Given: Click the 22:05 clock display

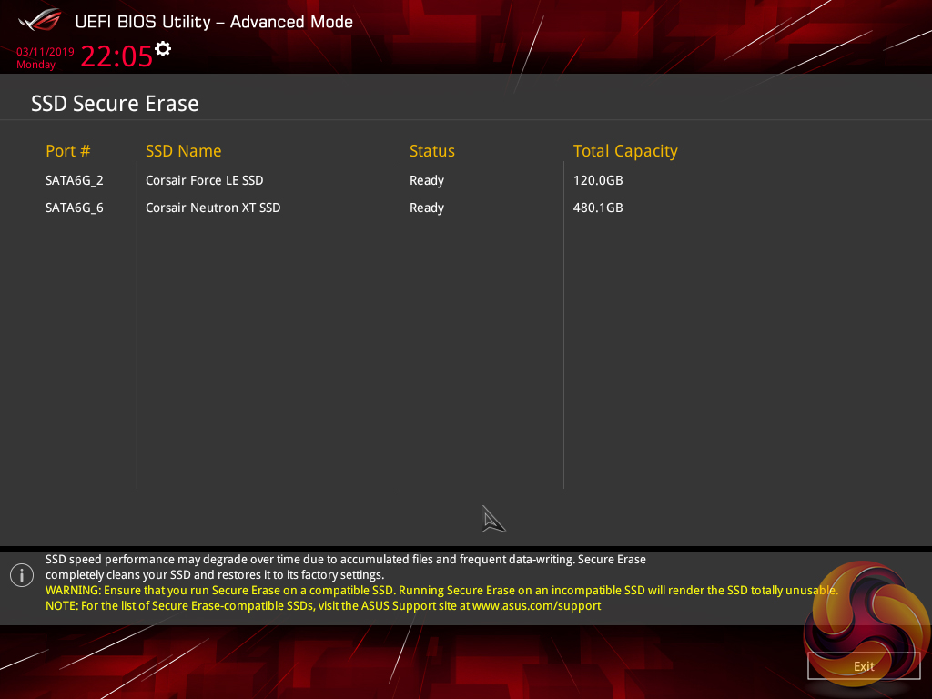Looking at the screenshot, I should (116, 56).
